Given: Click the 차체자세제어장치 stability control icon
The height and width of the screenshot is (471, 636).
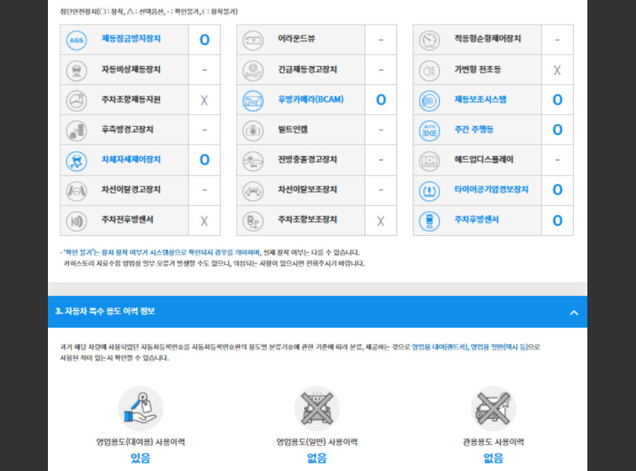Looking at the screenshot, I should coord(76,160).
